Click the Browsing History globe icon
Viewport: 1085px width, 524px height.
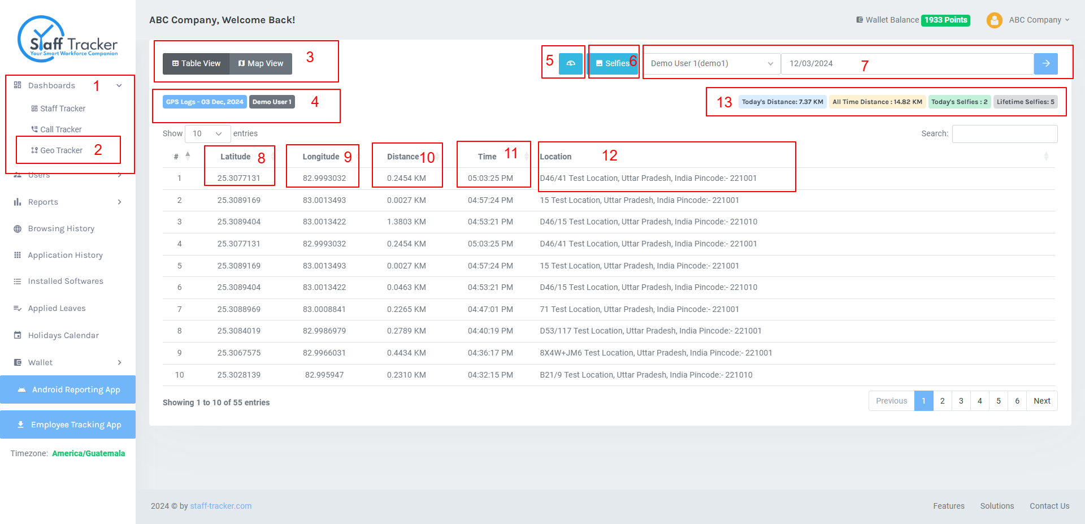(18, 229)
